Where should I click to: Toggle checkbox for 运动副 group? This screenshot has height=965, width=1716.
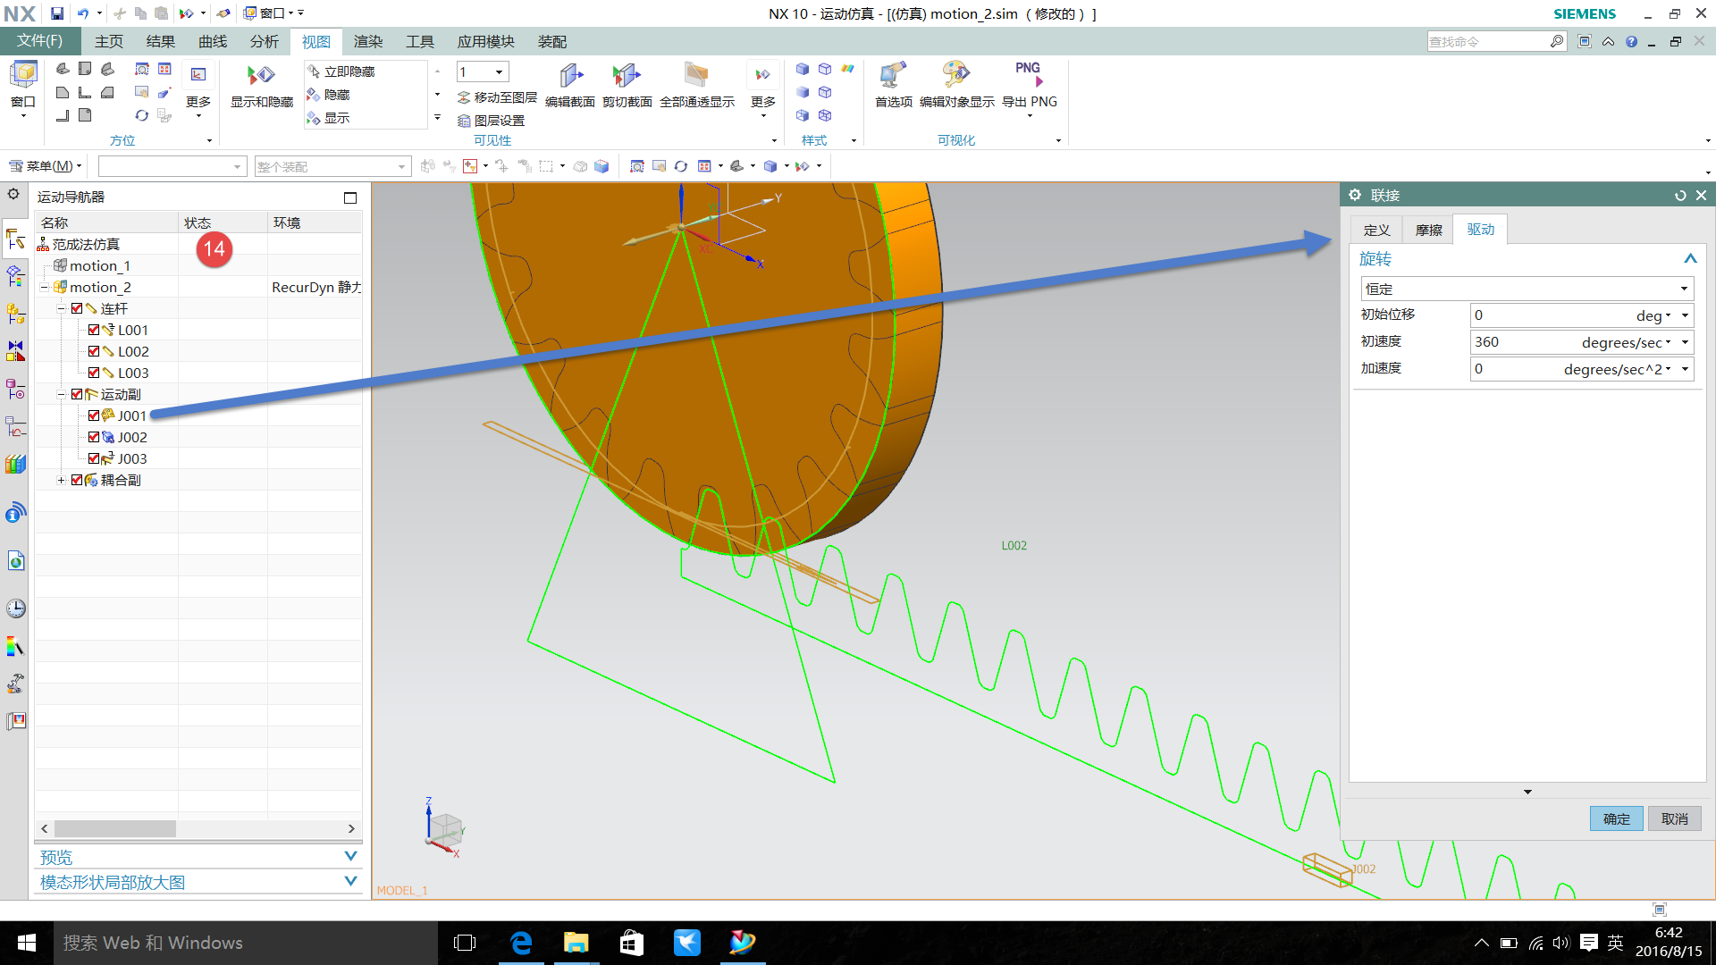click(x=77, y=394)
